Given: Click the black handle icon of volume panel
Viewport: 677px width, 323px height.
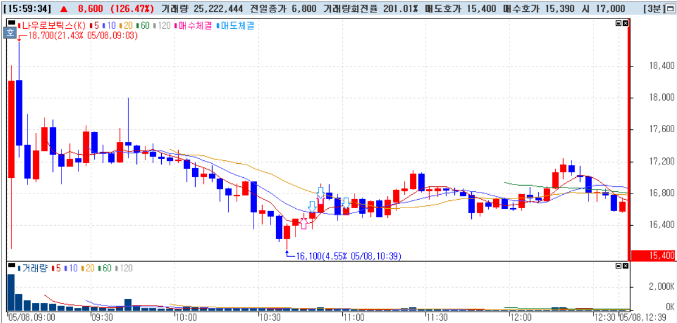Looking at the screenshot, I should [x=11, y=264].
